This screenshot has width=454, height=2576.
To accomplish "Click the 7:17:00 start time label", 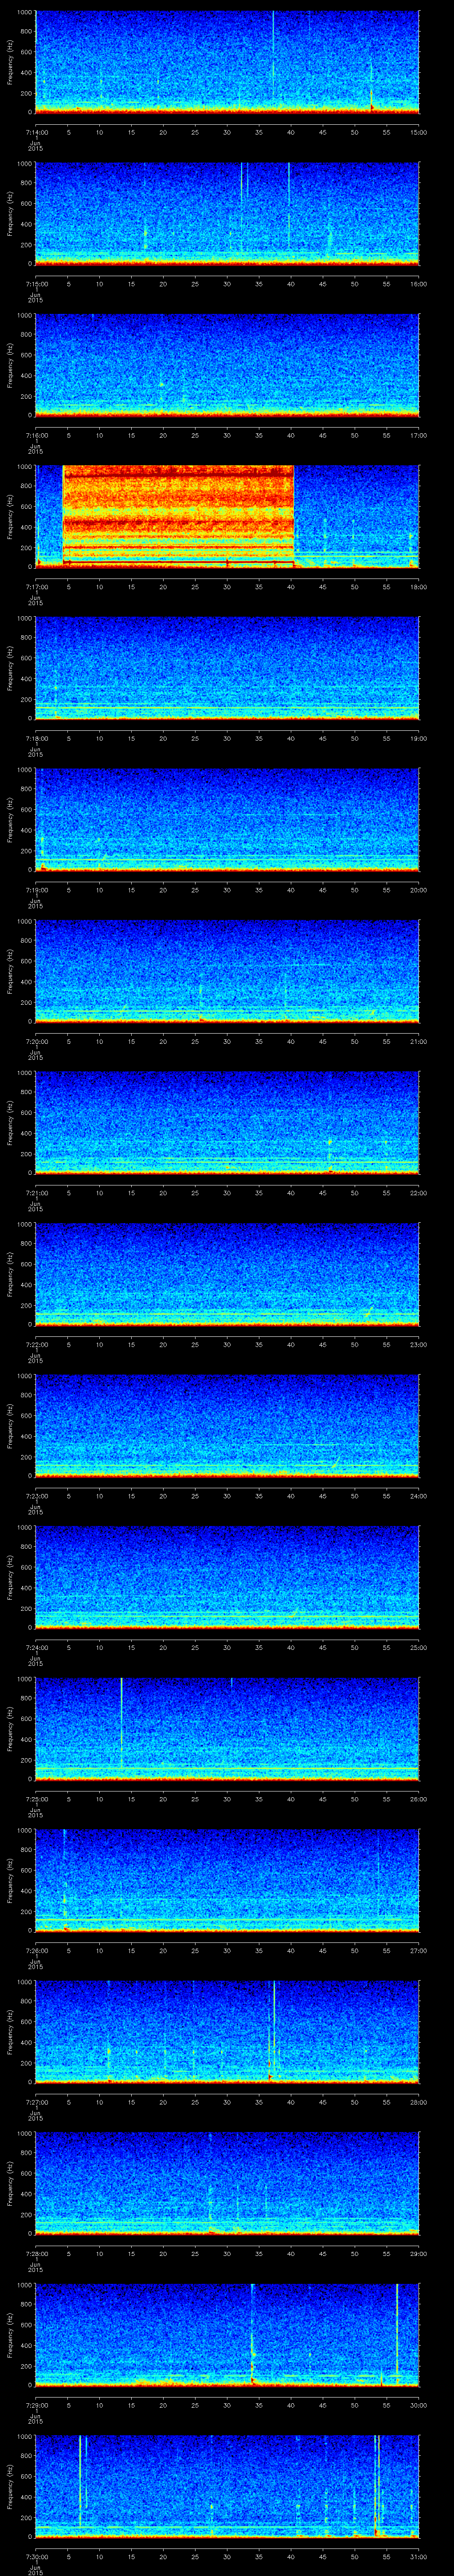I will click(x=36, y=587).
